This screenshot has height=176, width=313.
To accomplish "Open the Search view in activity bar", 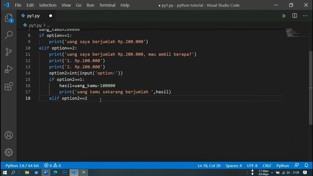I will [9, 35].
